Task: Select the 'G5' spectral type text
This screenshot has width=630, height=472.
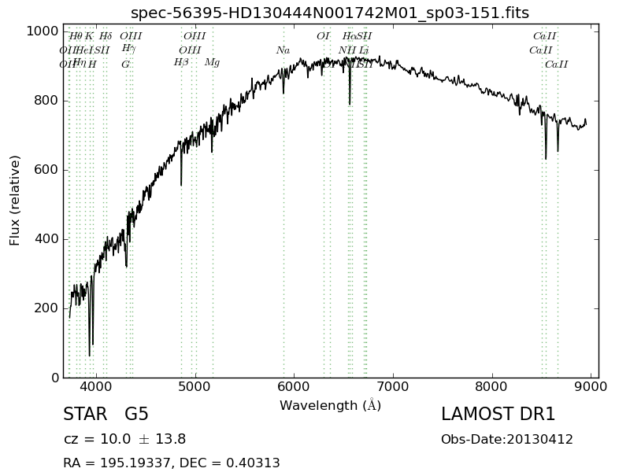Action: tap(136, 414)
